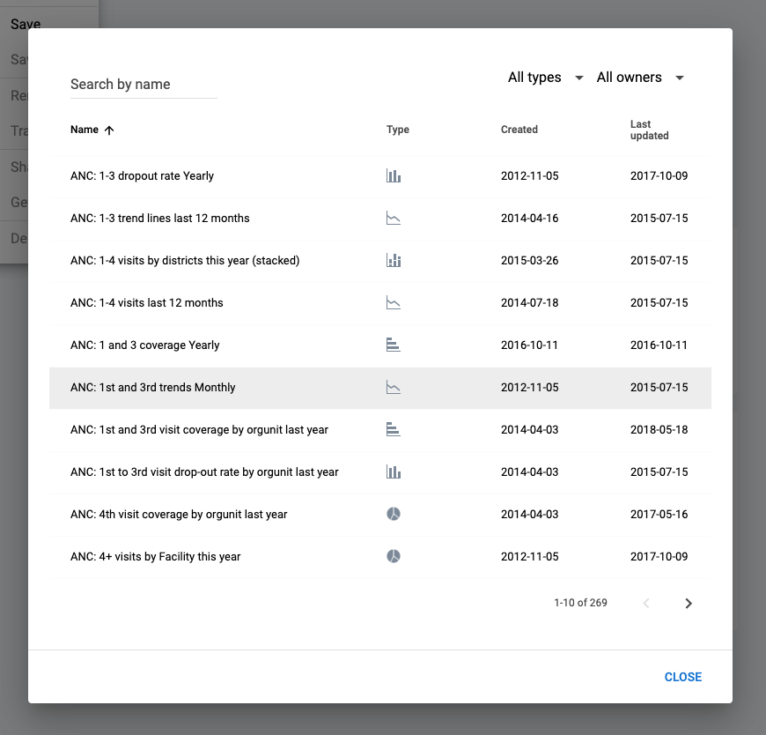Click pie chart icon for ANC: 4+ visits by Facility

point(394,556)
